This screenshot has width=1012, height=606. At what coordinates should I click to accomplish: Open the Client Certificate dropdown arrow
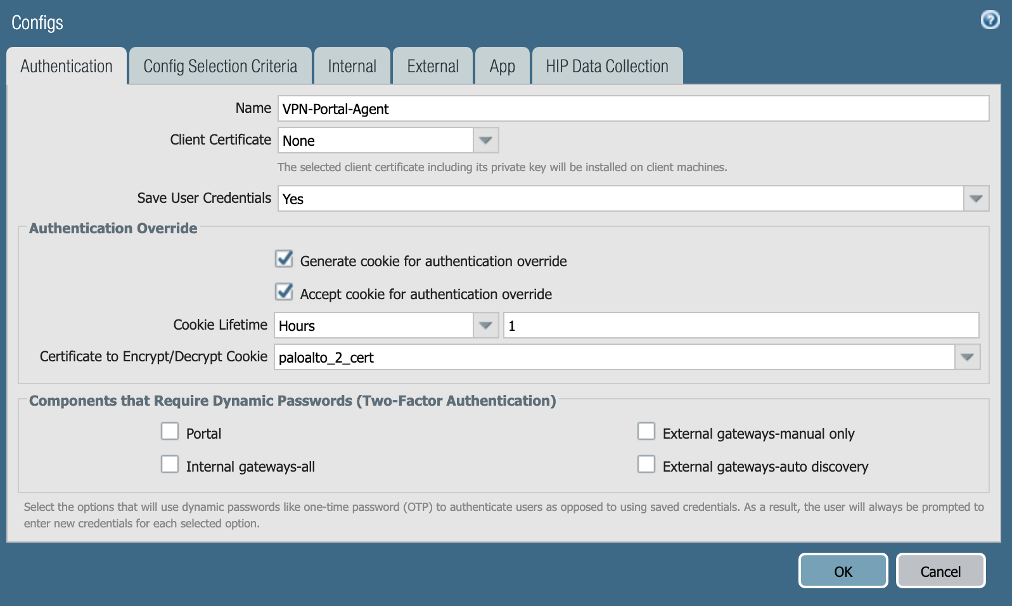(485, 140)
